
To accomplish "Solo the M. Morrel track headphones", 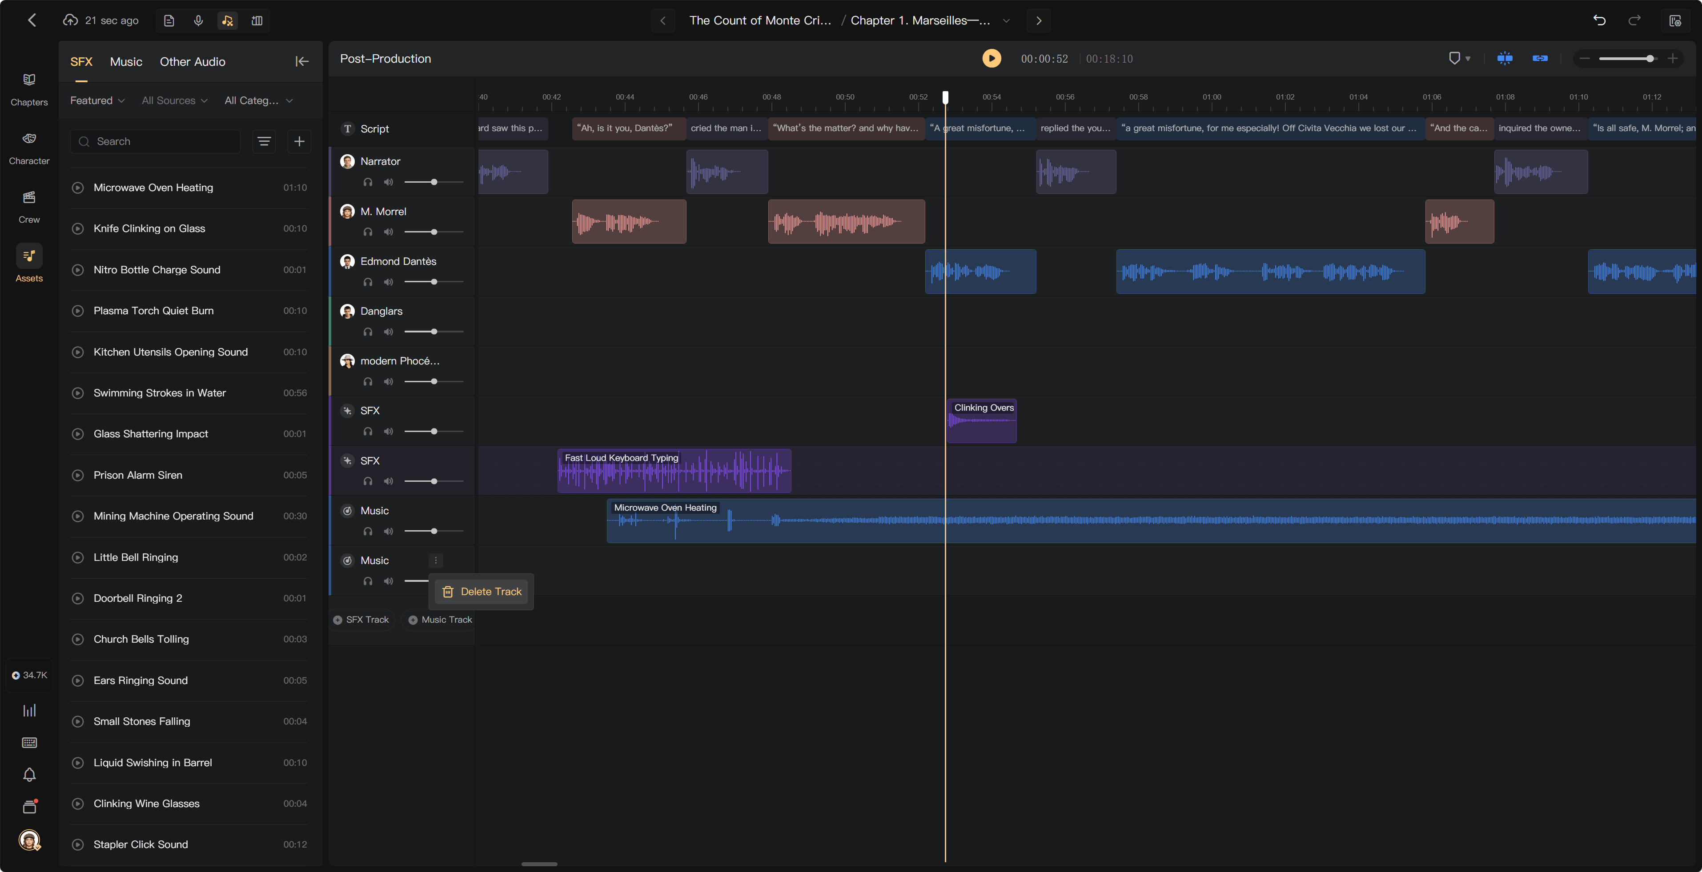I will (x=368, y=232).
